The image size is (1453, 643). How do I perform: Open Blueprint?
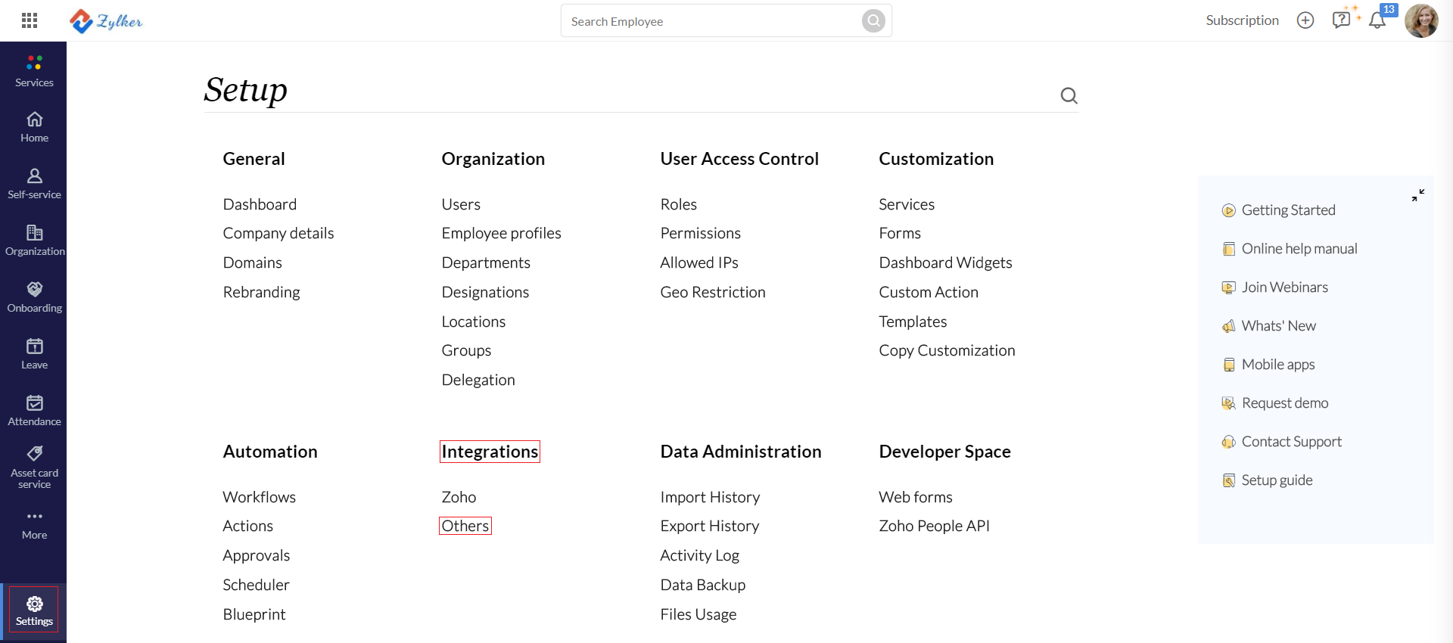click(254, 615)
